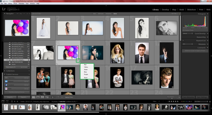This screenshot has width=212, height=115.
Task: Set Navigator zoom to FILL
Action: (21, 14)
